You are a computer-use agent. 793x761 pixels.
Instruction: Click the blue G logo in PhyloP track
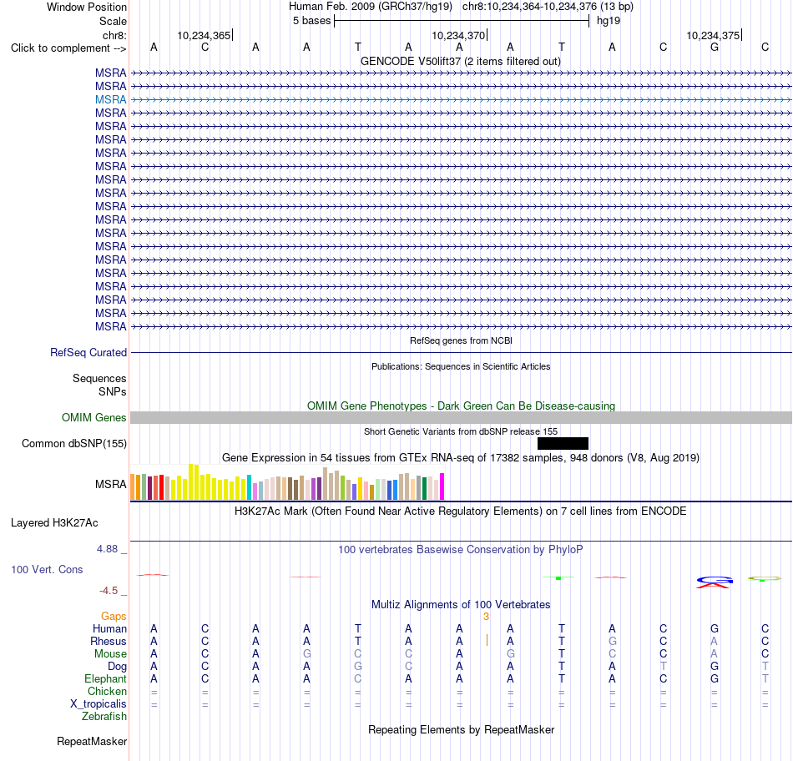click(x=714, y=579)
